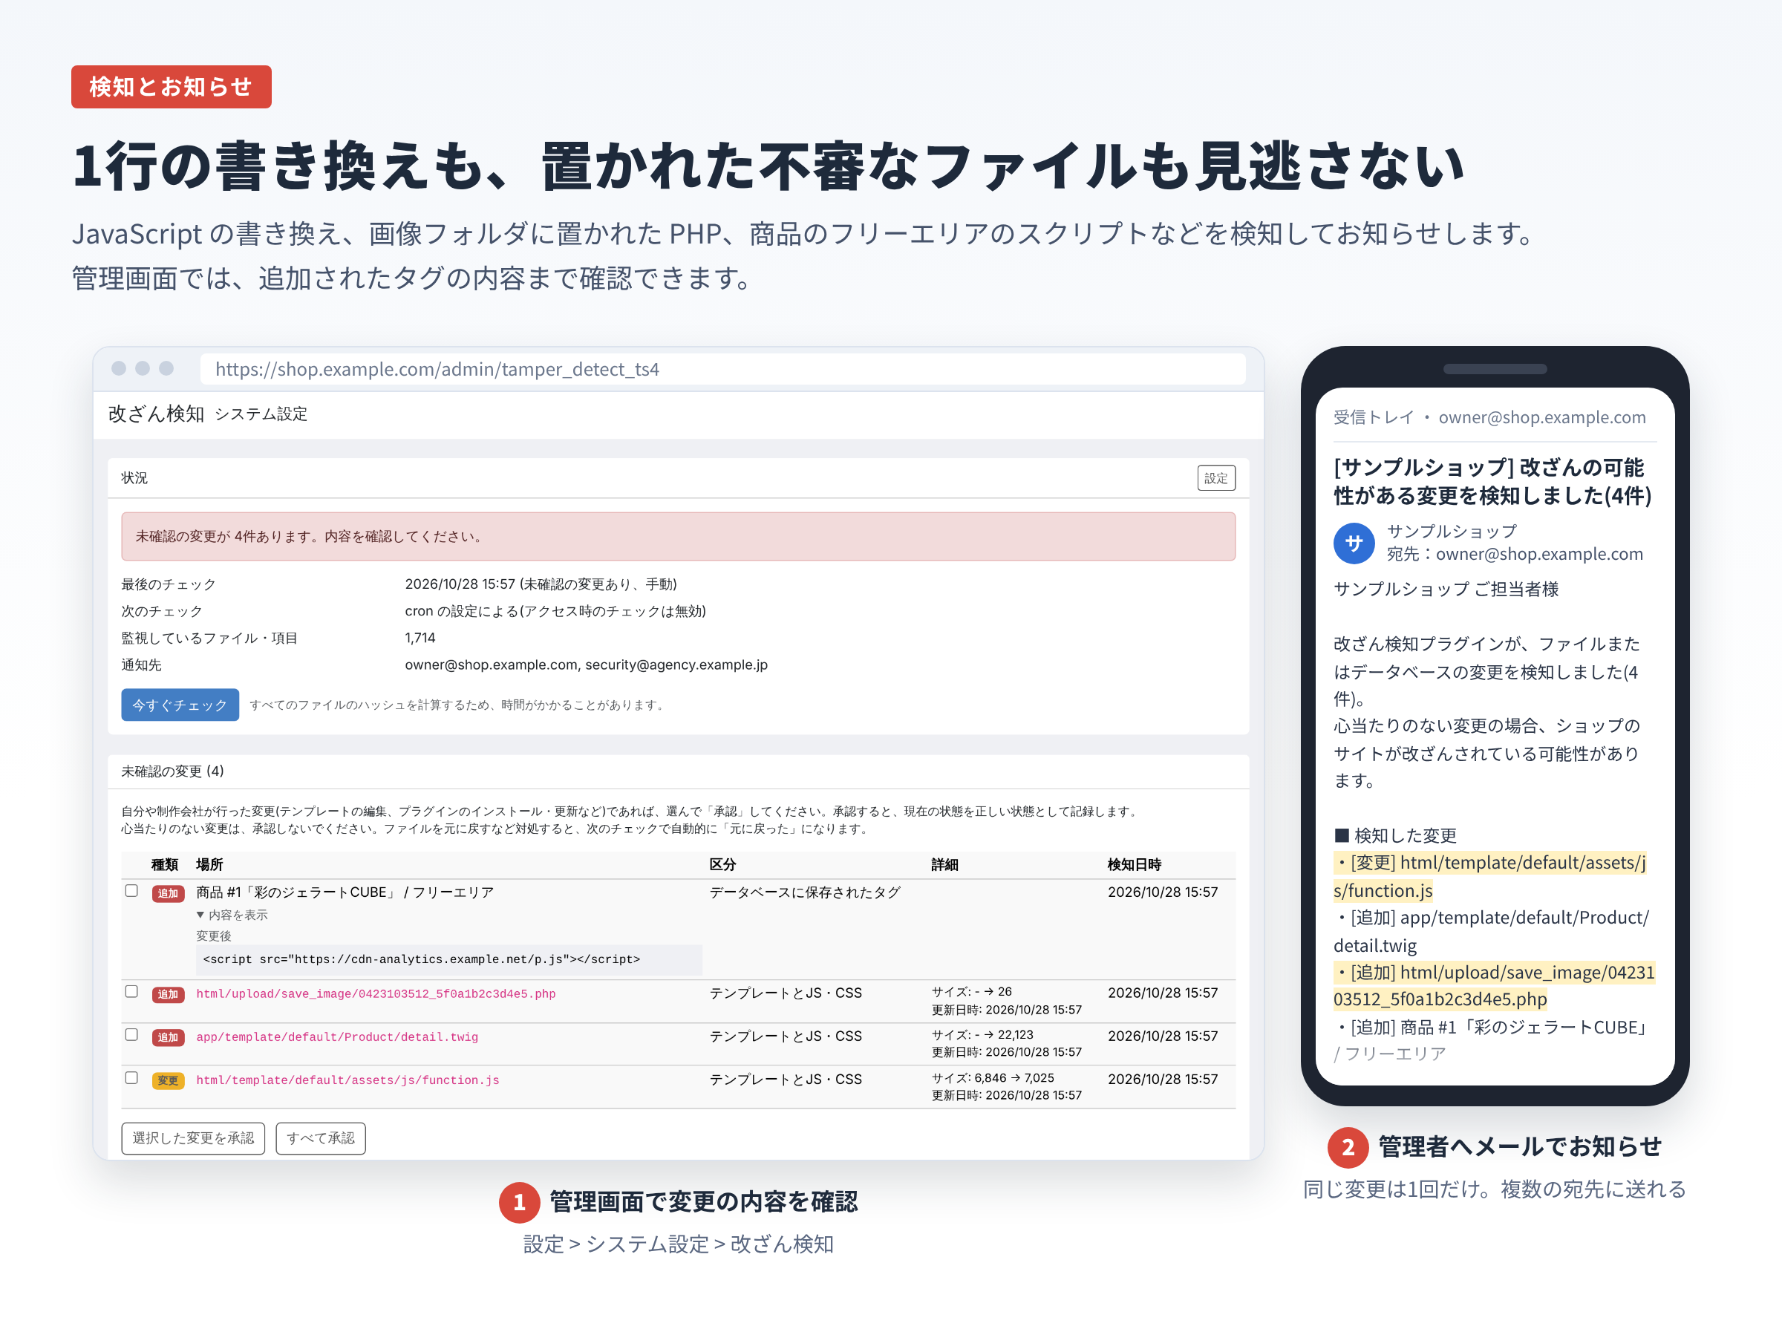Click the app/template/default/Product/detail.twig path

point(337,1037)
